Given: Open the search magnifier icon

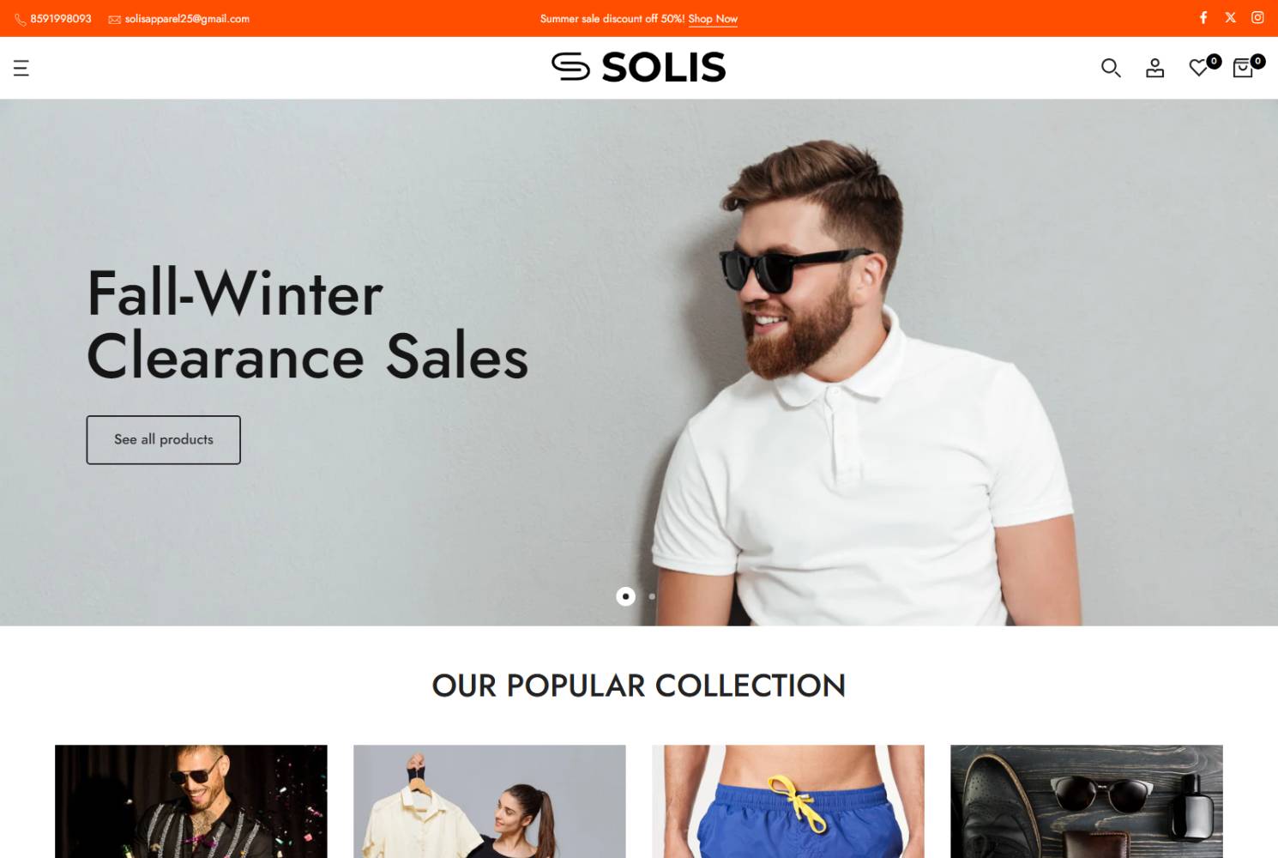Looking at the screenshot, I should point(1111,68).
